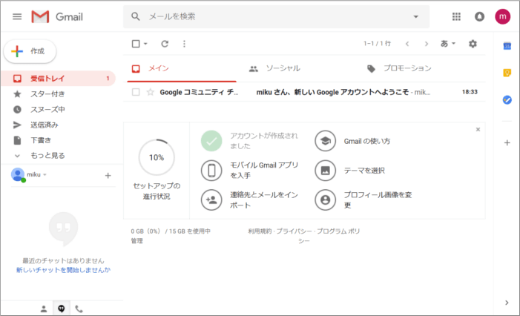Check the Google コミュニティ message checkbox
This screenshot has width=520, height=316.
tap(136, 92)
